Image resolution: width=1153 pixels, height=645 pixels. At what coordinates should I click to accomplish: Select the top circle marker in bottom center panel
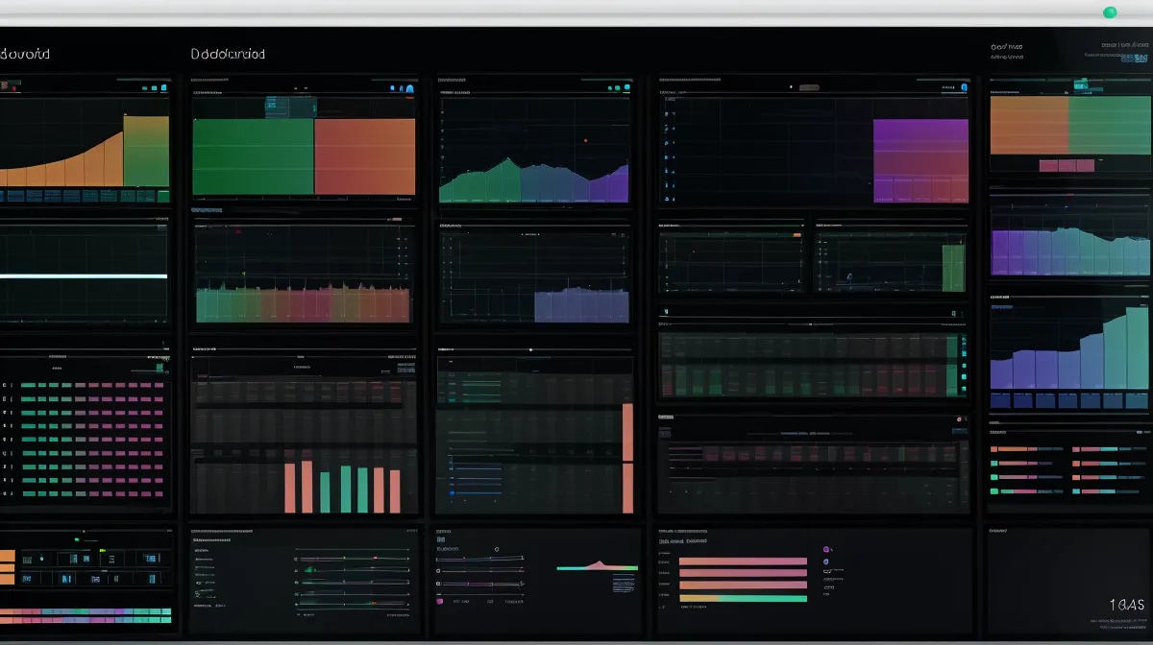pyautogui.click(x=497, y=550)
